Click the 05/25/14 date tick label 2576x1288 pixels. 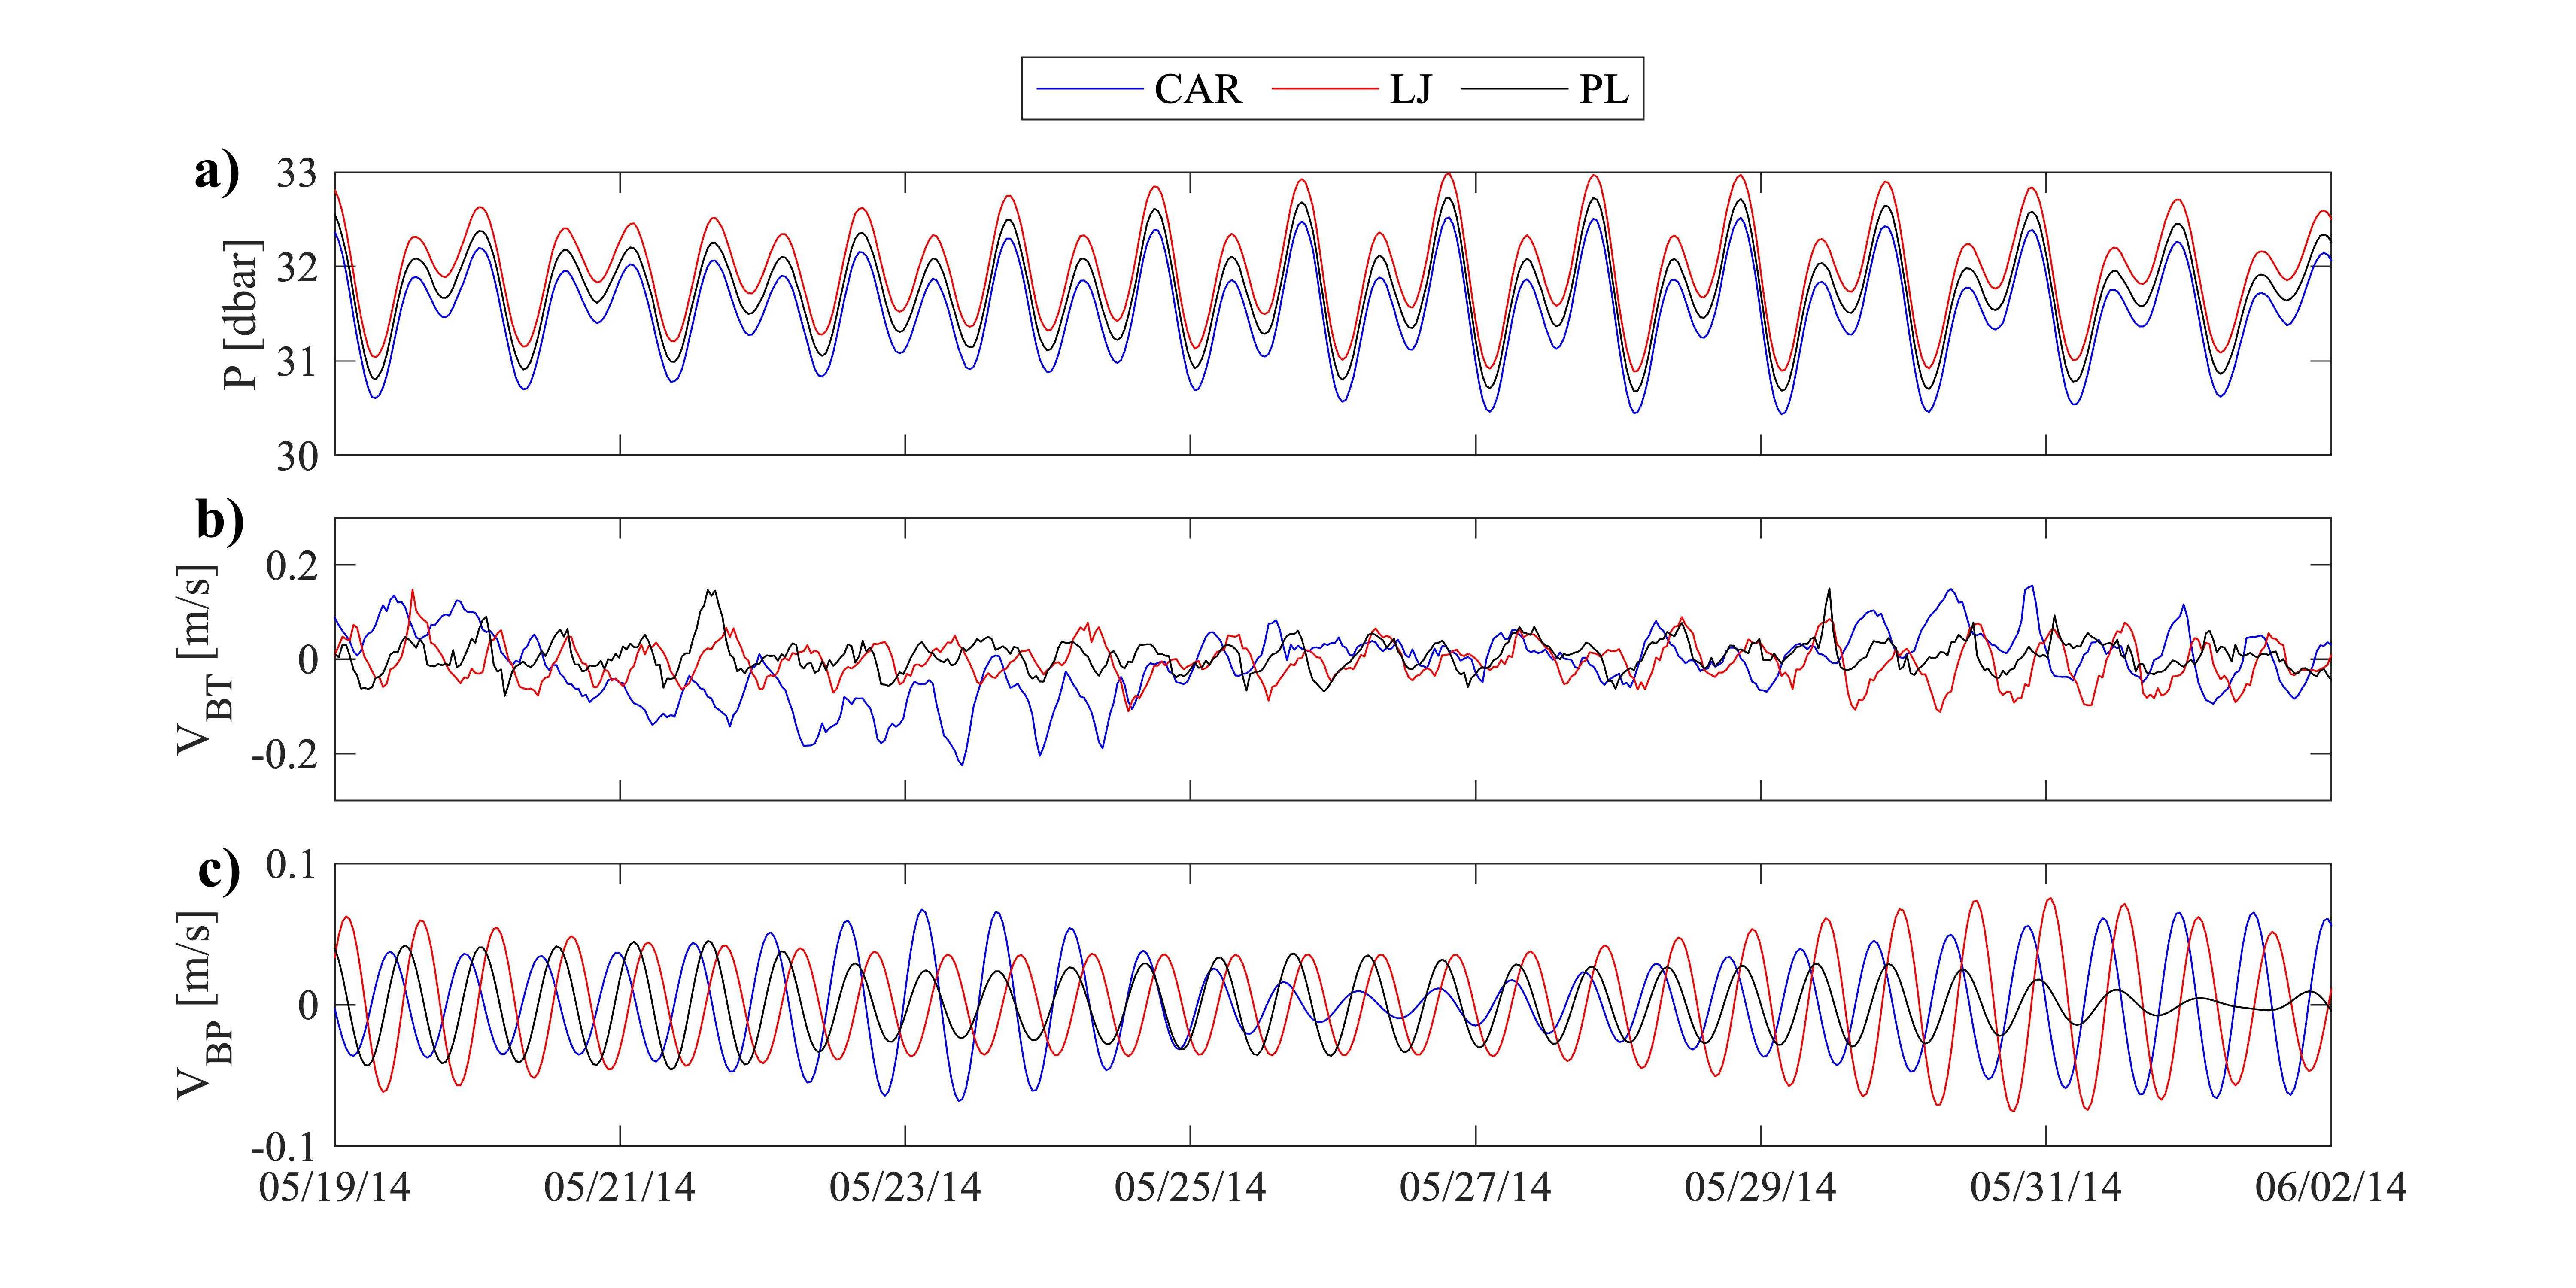pos(1190,1187)
